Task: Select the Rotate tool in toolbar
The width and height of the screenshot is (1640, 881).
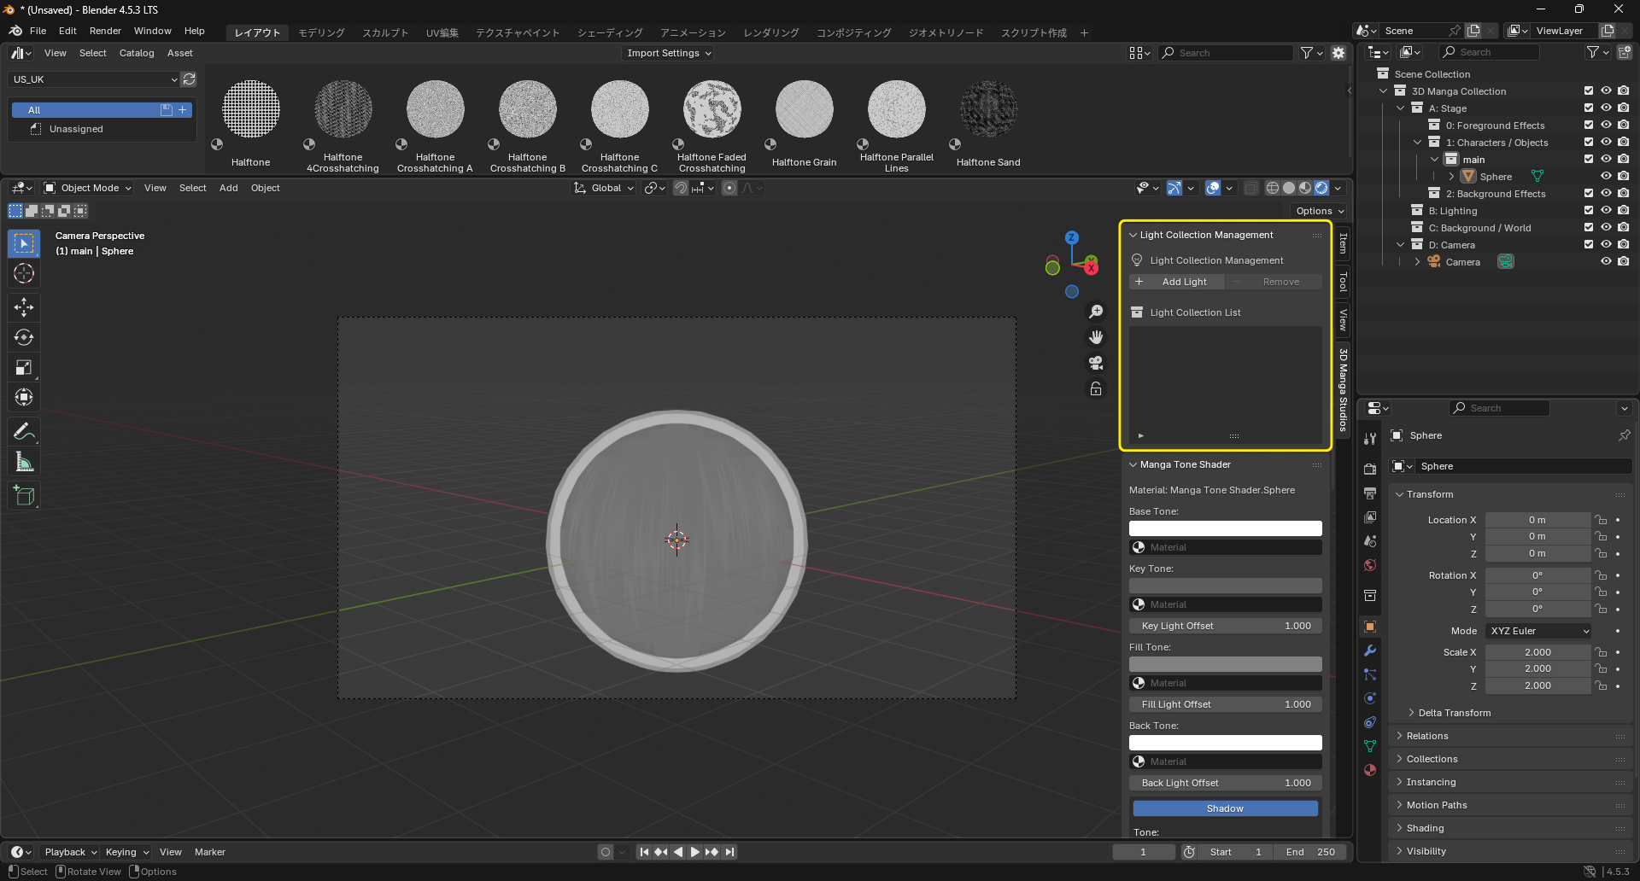Action: pos(24,337)
